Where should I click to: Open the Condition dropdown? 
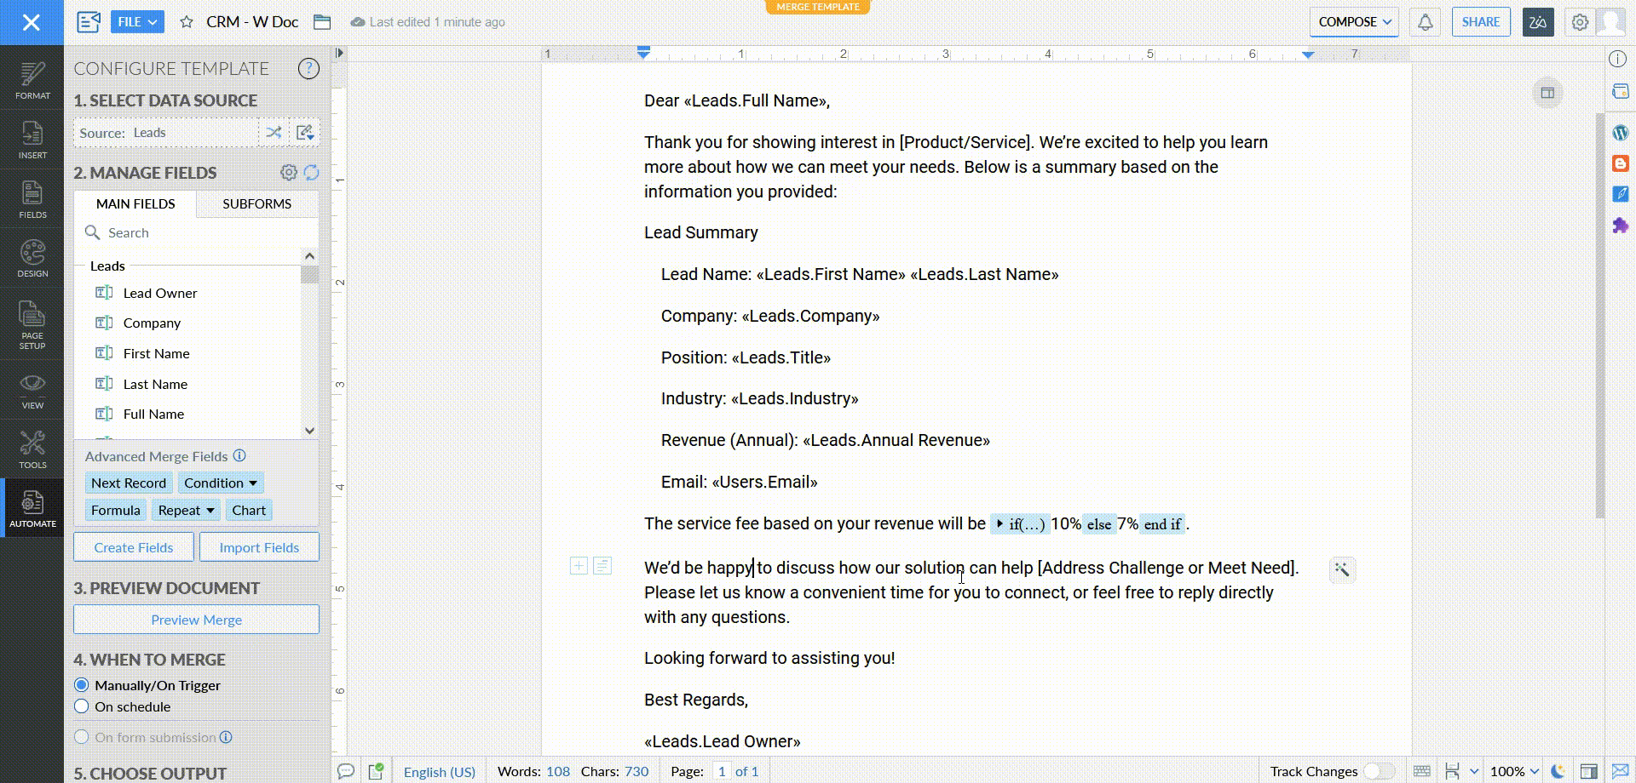coord(220,483)
